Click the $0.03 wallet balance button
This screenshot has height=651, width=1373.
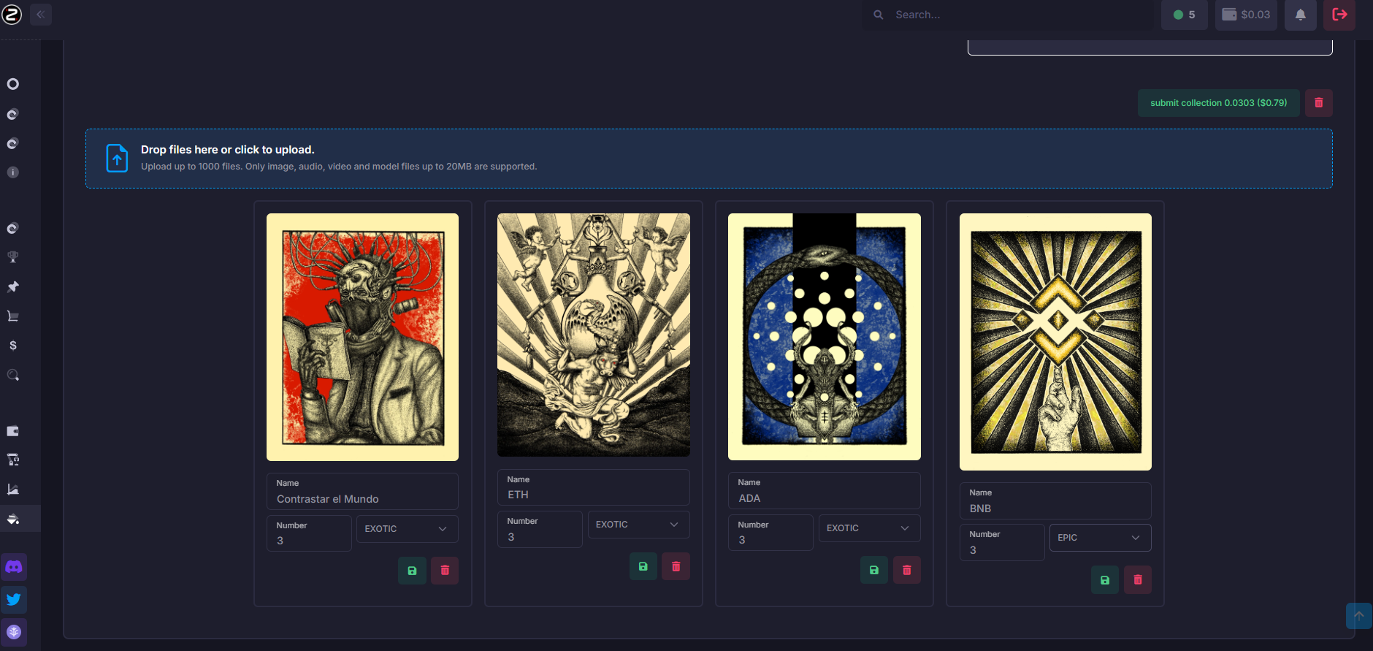tap(1246, 15)
